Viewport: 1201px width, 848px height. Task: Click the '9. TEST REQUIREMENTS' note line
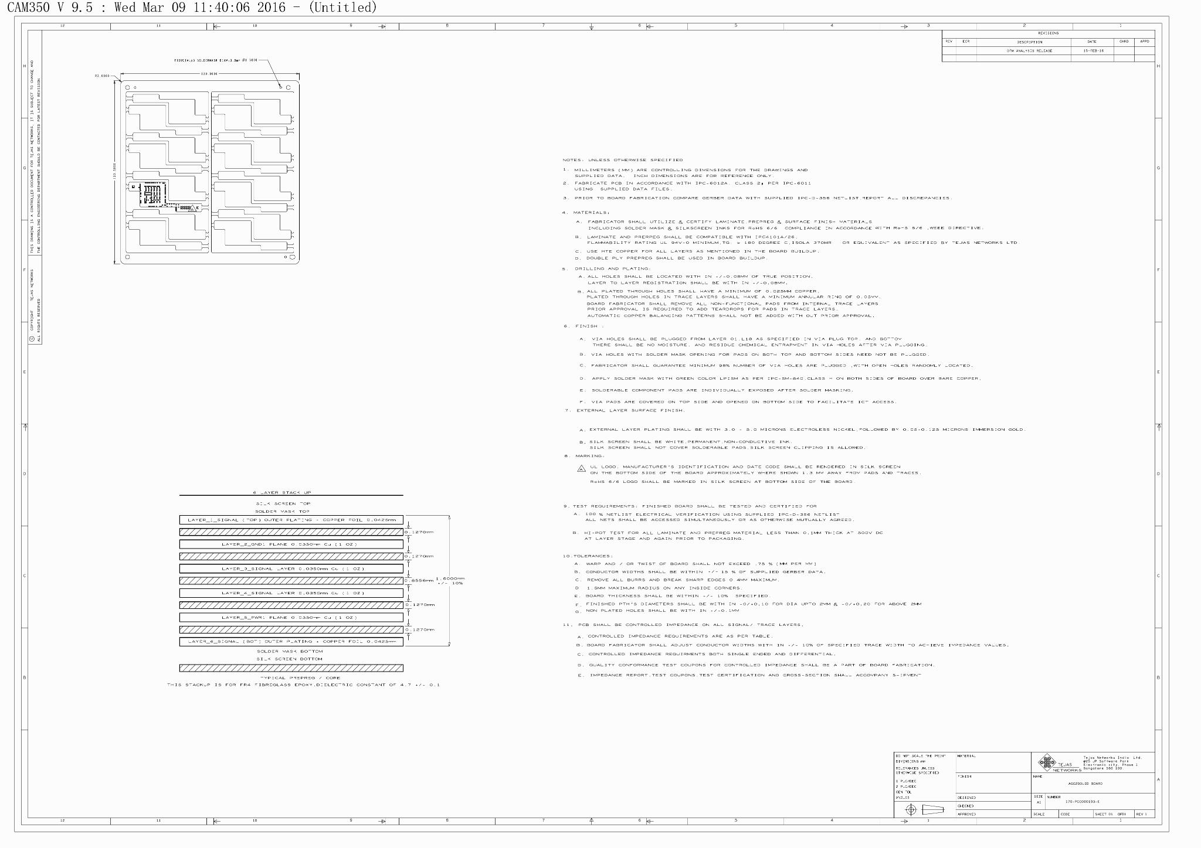690,506
